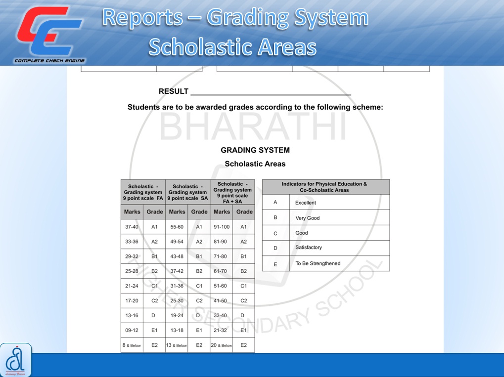Click the '31-36' marks cell
The image size is (504, 377).
pyautogui.click(x=177, y=286)
